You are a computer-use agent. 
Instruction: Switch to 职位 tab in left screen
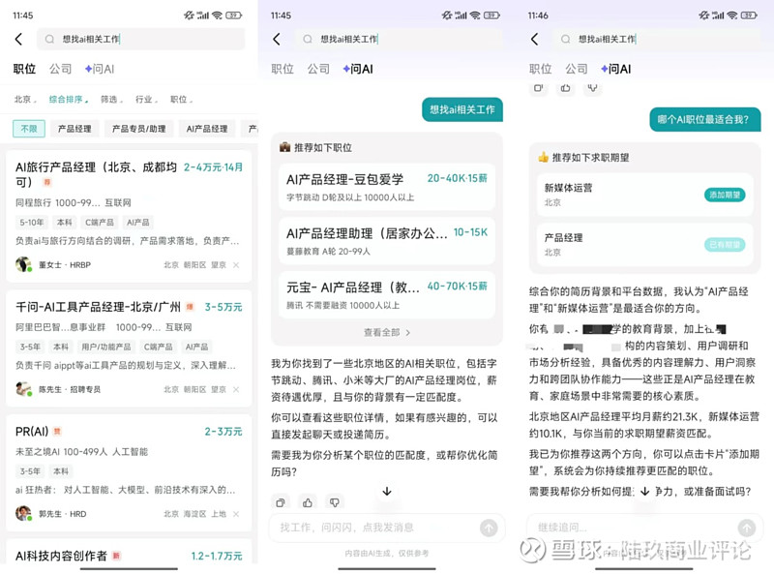click(x=25, y=69)
